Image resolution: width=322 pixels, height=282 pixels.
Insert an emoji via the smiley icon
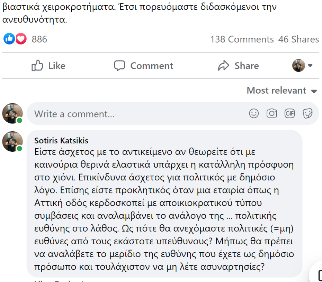(x=254, y=113)
